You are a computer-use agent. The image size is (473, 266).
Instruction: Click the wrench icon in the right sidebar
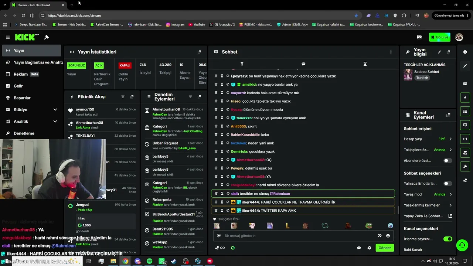click(465, 167)
